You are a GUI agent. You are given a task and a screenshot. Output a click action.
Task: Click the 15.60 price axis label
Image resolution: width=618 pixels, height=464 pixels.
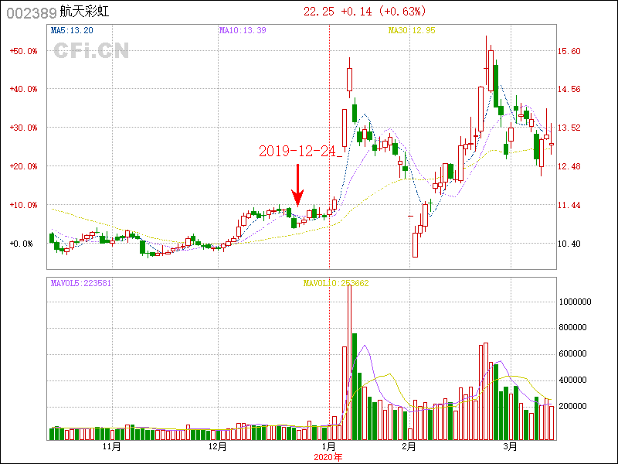[569, 51]
